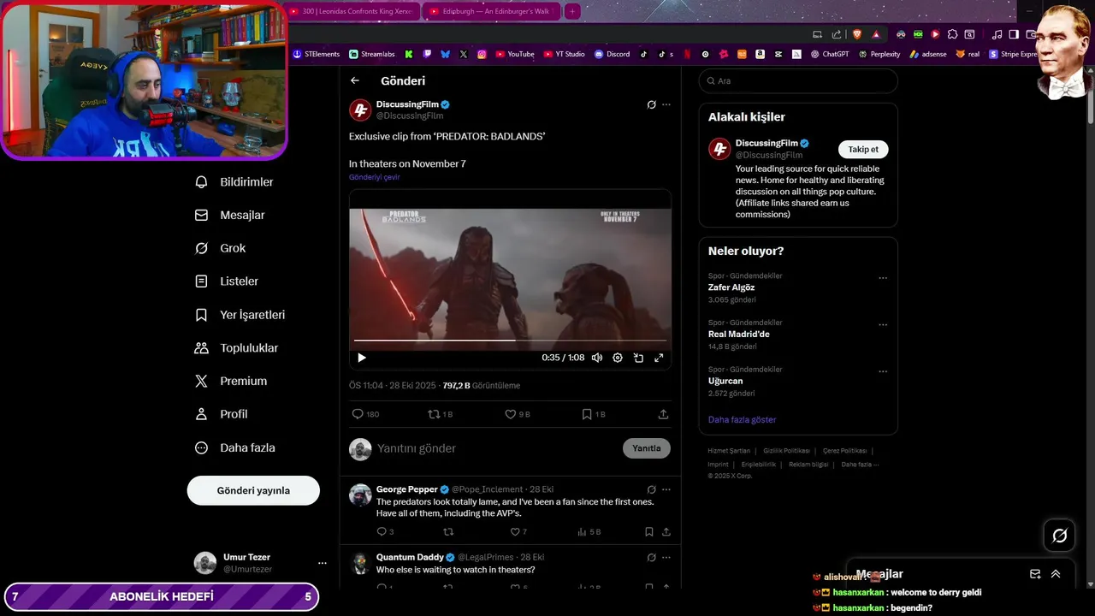
Task: Follow DiscussingFilm with Takip et
Action: [x=863, y=149]
